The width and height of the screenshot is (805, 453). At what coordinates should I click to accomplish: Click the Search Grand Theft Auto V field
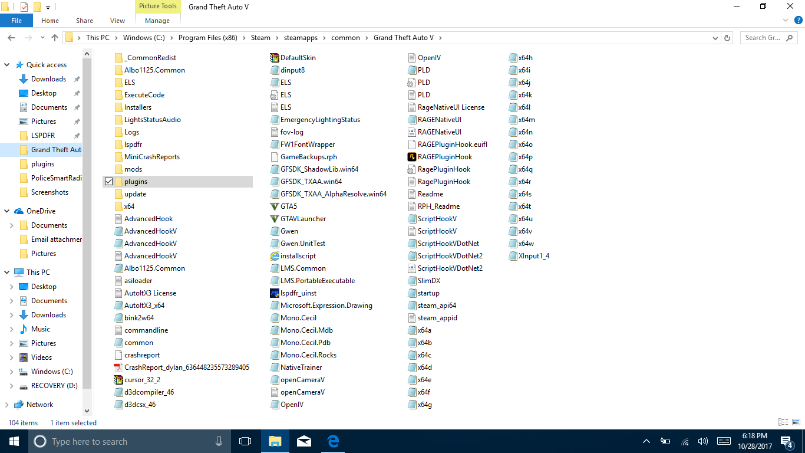click(763, 38)
